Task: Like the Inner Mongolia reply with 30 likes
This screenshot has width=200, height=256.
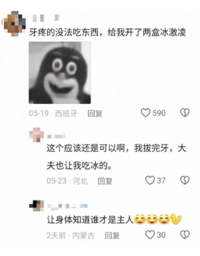Action: (150, 235)
